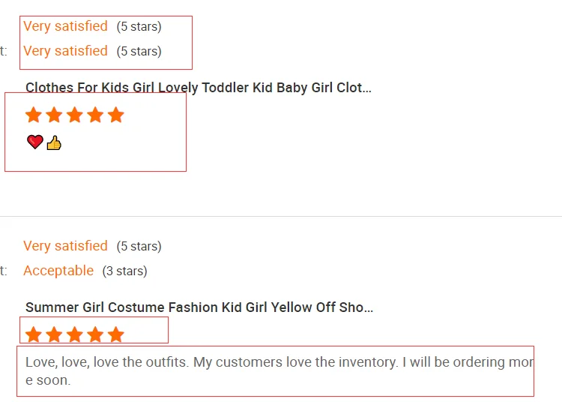
Task: Click the (3 stars) rating text
Action: pos(124,271)
